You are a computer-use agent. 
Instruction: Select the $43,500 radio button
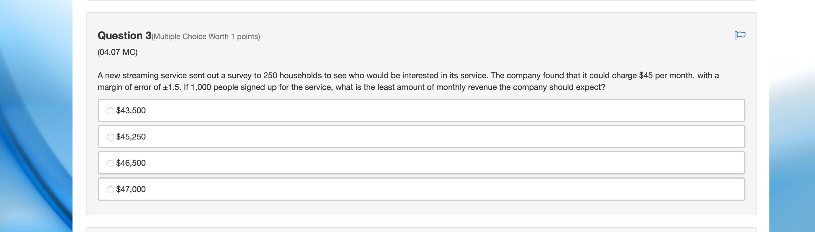click(110, 111)
